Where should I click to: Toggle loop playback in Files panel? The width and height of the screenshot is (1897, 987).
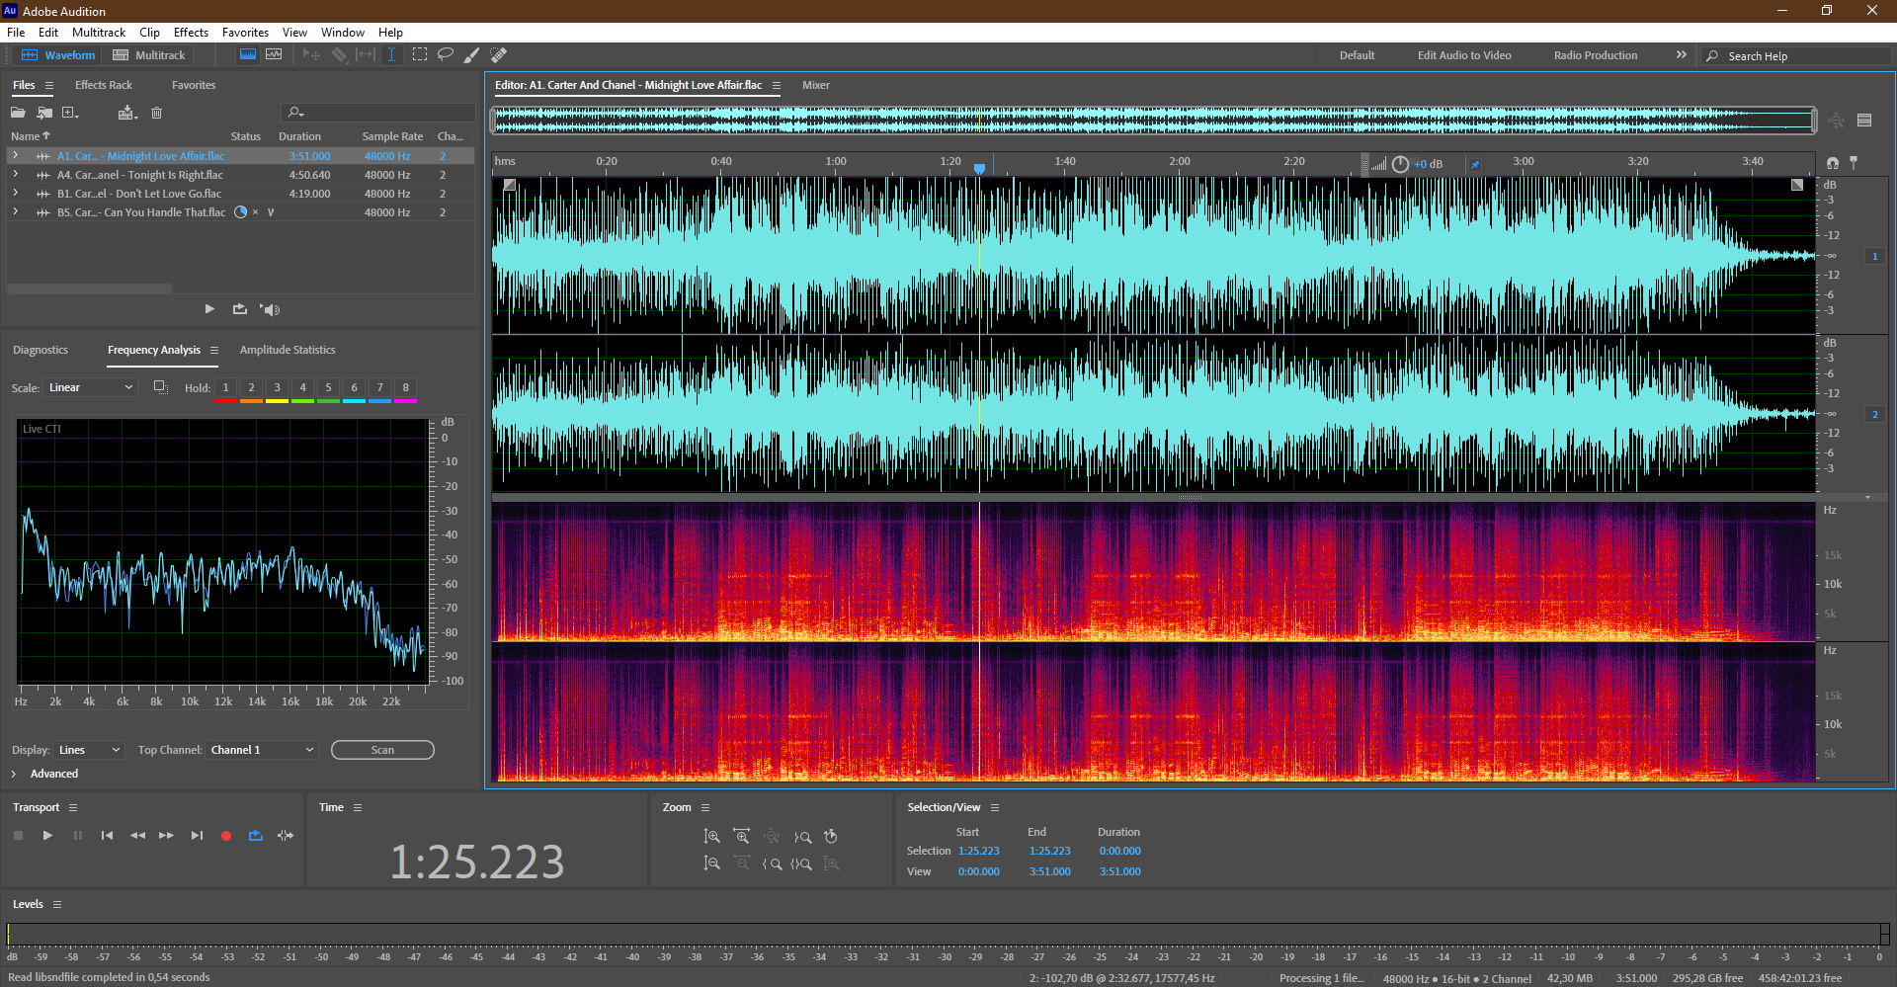point(240,309)
